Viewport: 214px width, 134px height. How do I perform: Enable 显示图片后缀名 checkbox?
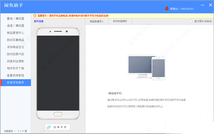coord(191,21)
